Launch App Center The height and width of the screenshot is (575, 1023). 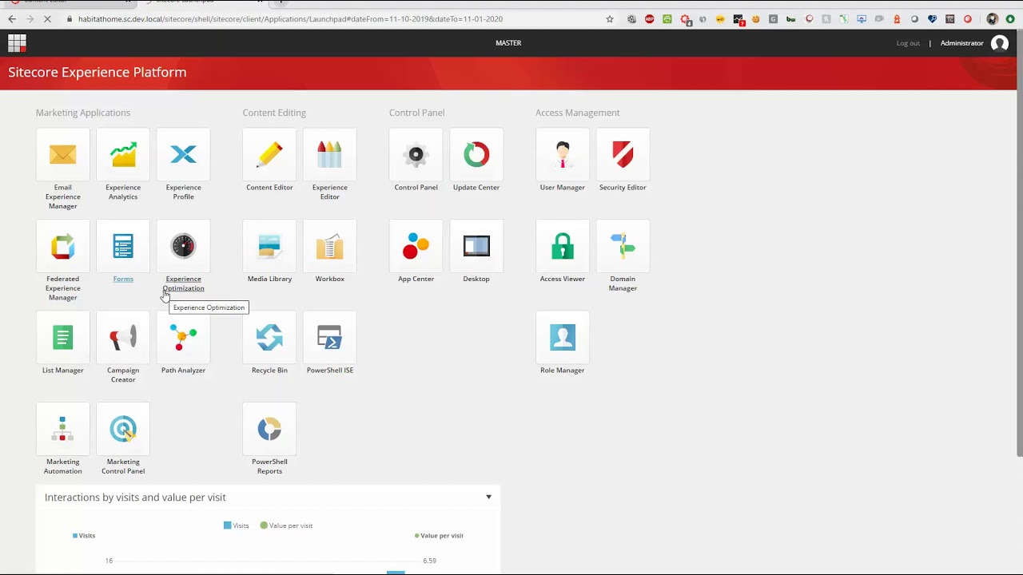[416, 246]
